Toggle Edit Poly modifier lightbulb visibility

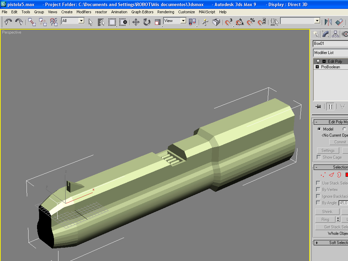tap(318, 61)
